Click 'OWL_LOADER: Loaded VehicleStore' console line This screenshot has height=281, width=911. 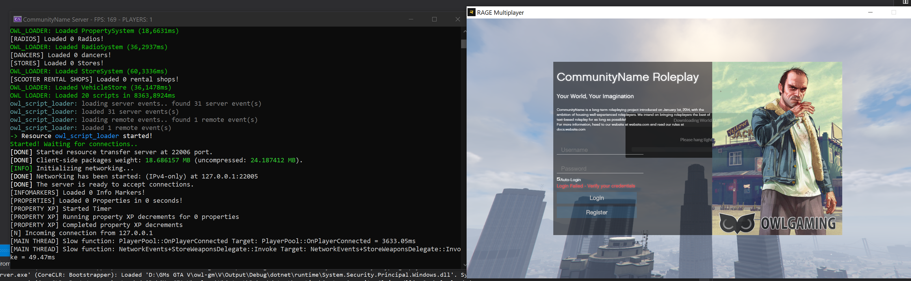(x=90, y=87)
